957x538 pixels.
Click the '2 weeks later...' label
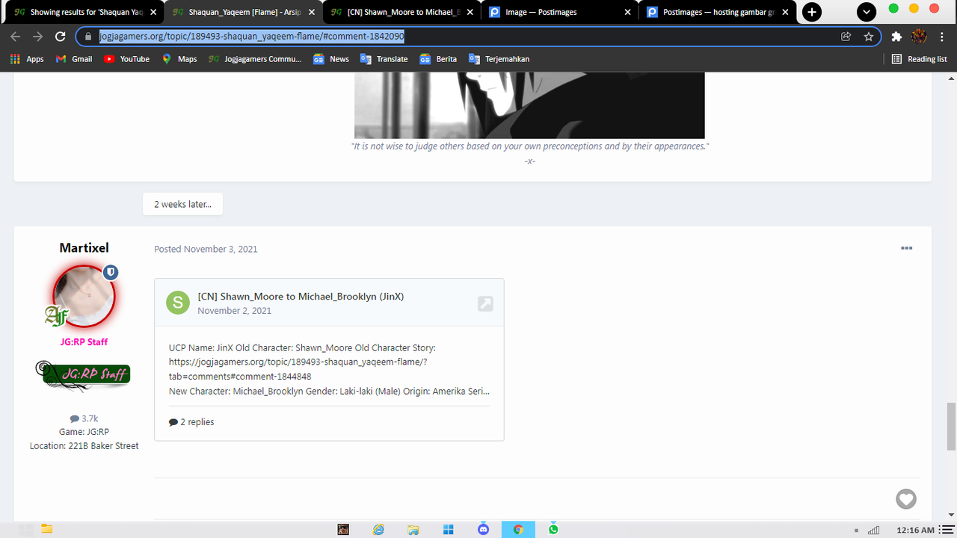182,204
